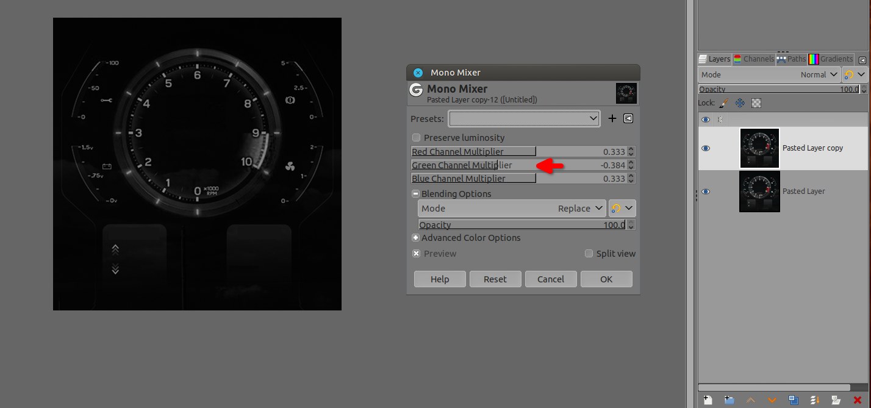871x408 pixels.
Task: Switch to the Paths tab
Action: pyautogui.click(x=791, y=59)
